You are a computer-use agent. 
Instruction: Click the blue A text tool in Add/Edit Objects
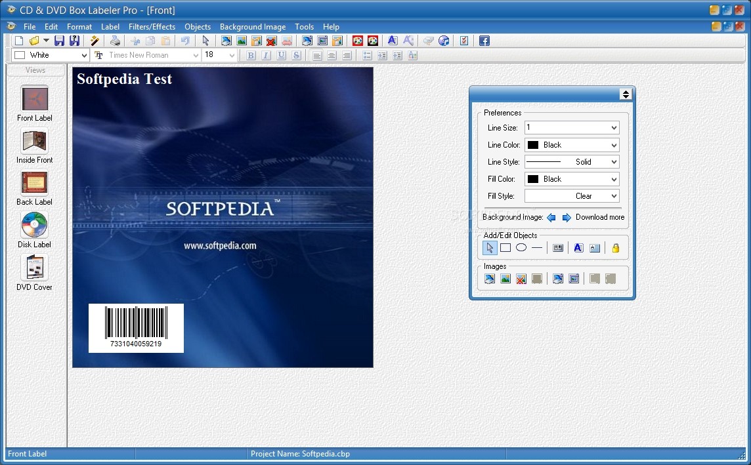[x=578, y=248]
